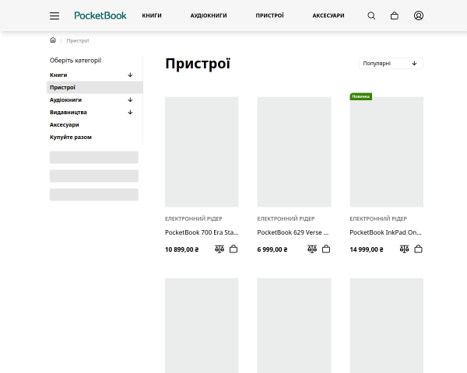Open PocketBook 700 Era product image
The image size is (467, 373).
pos(202,152)
